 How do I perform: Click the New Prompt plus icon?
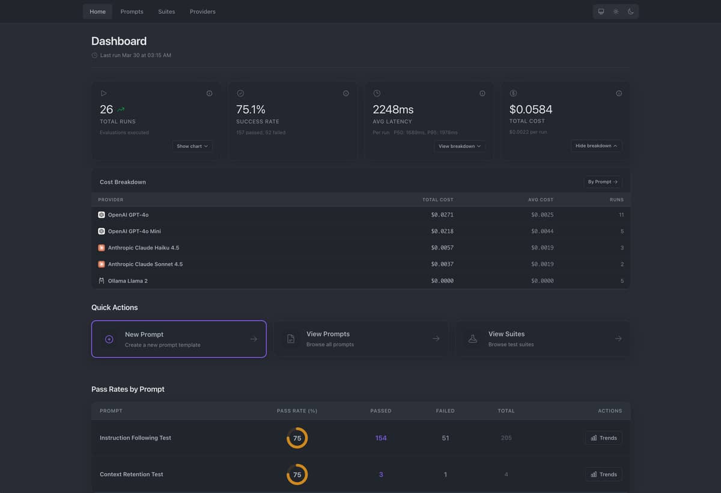click(109, 339)
